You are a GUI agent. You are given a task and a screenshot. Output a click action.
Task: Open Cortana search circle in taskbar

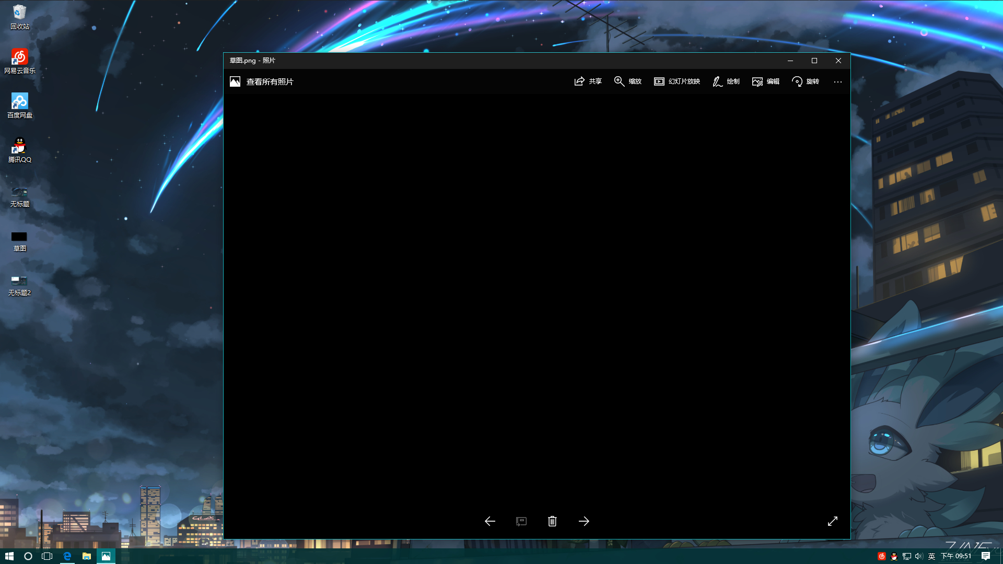(28, 556)
